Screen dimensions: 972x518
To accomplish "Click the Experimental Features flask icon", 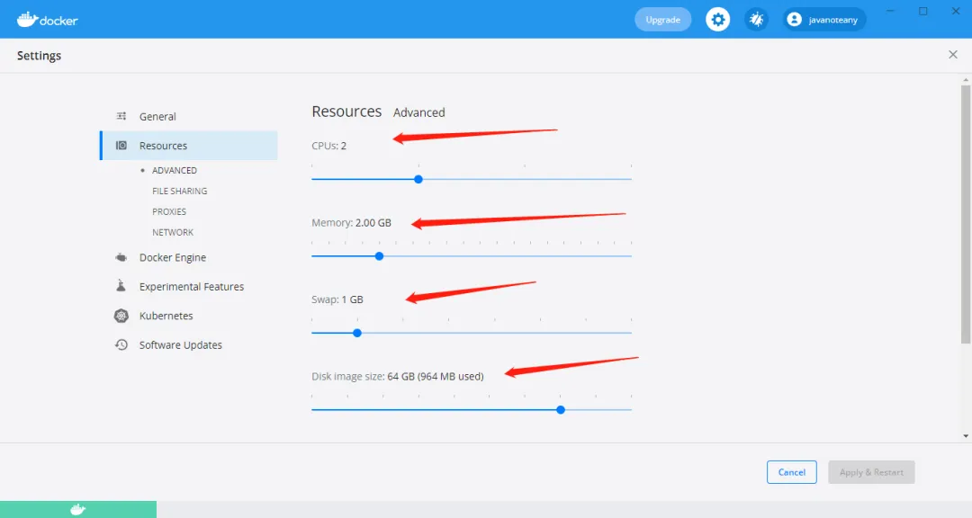I will click(x=121, y=286).
